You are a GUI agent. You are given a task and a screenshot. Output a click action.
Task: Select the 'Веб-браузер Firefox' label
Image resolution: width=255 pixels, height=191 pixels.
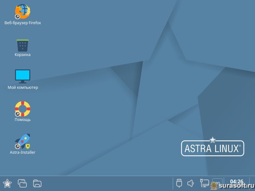[23, 23]
